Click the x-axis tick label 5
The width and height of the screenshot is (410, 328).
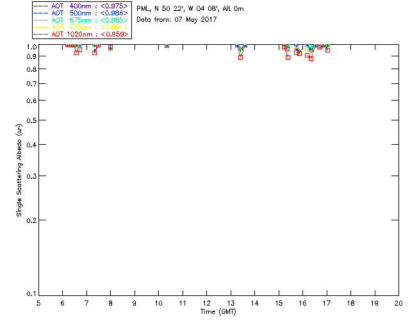pos(38,303)
